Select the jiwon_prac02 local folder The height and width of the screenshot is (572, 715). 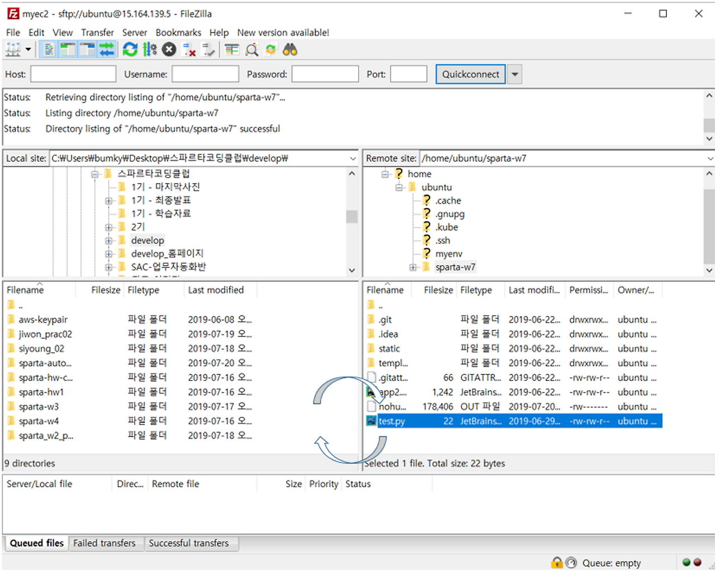pos(45,334)
